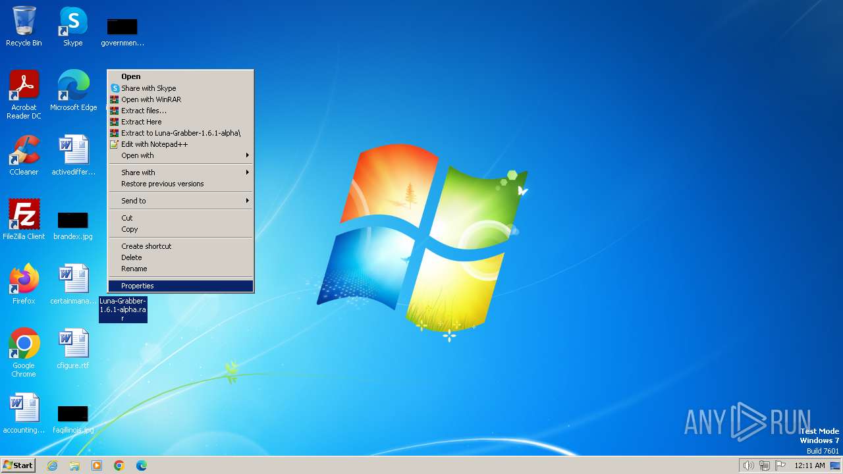843x474 pixels.
Task: Select the Microsoft Edge desktop shortcut
Action: (x=73, y=90)
